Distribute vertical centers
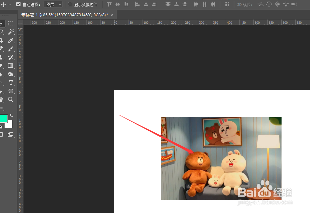Screen dimensions: 310x213 pyautogui.click(x=176, y=4)
